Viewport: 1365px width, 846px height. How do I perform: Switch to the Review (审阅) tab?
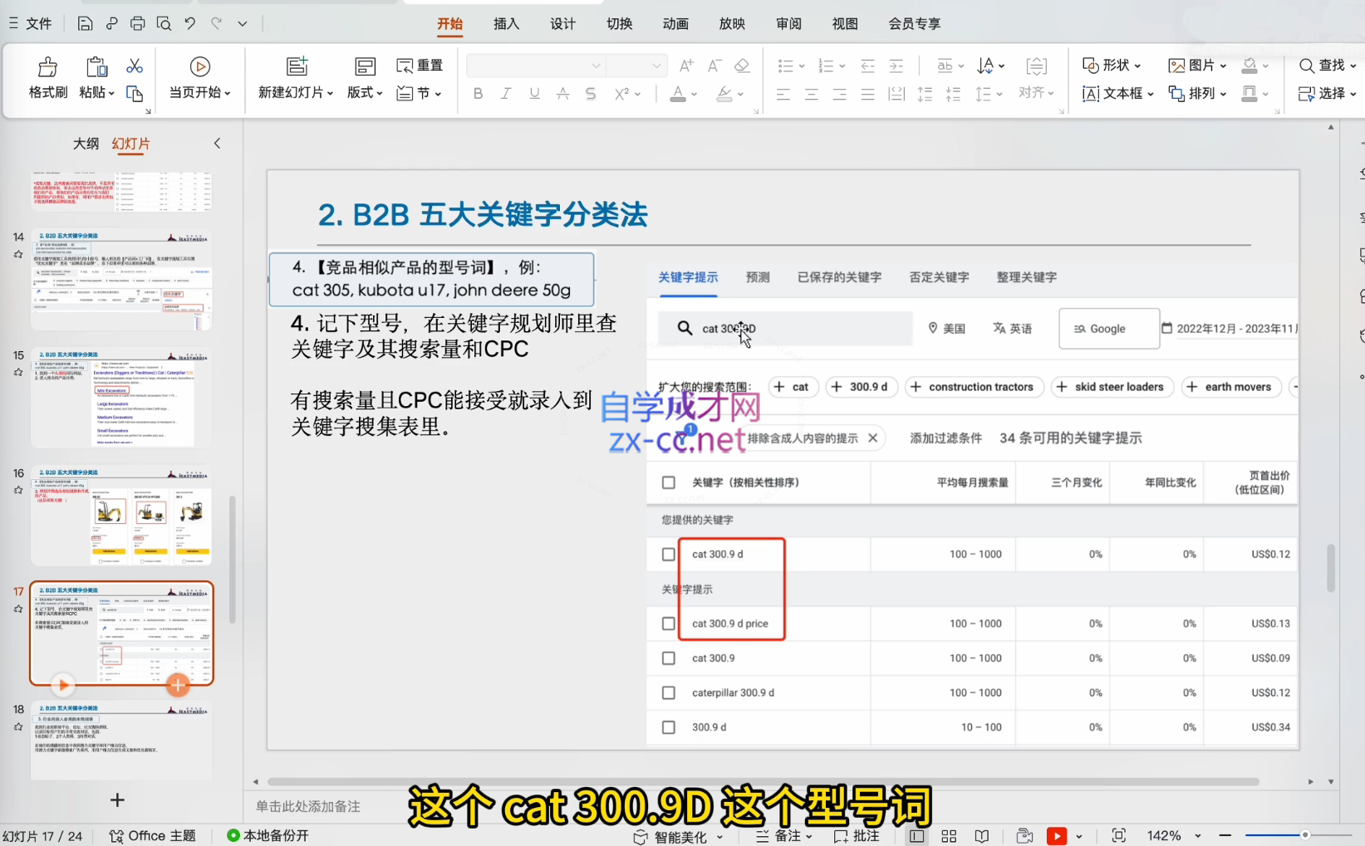[788, 23]
